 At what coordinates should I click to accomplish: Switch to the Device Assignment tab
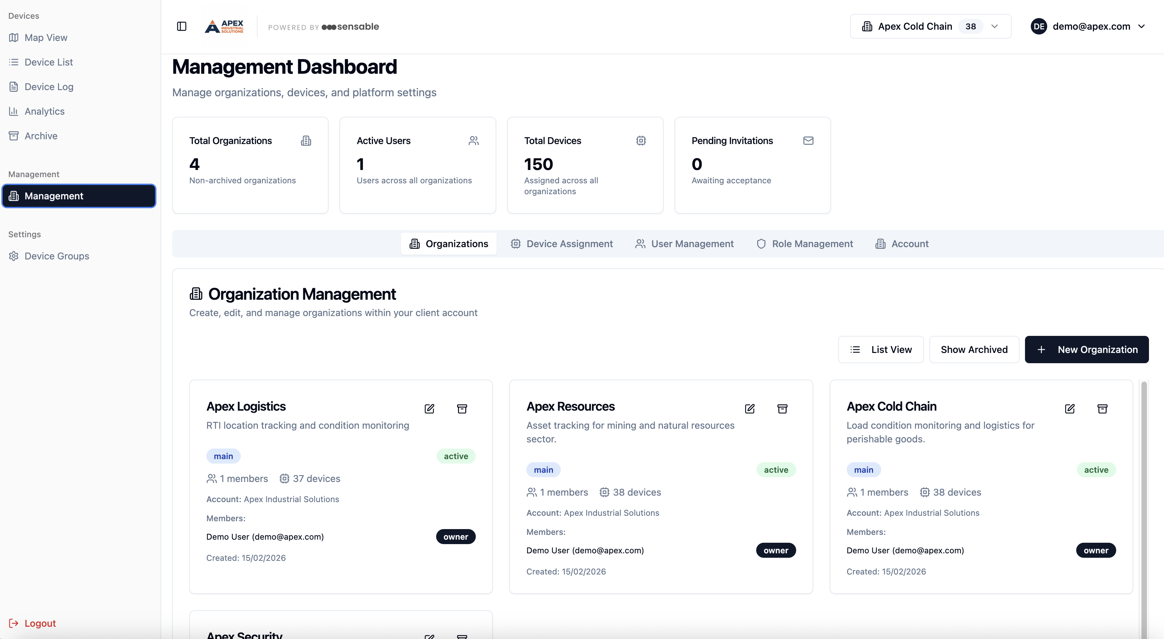[562, 244]
